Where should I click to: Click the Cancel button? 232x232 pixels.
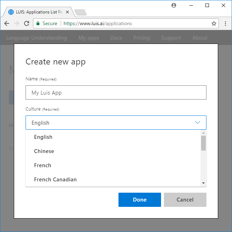tap(185, 200)
